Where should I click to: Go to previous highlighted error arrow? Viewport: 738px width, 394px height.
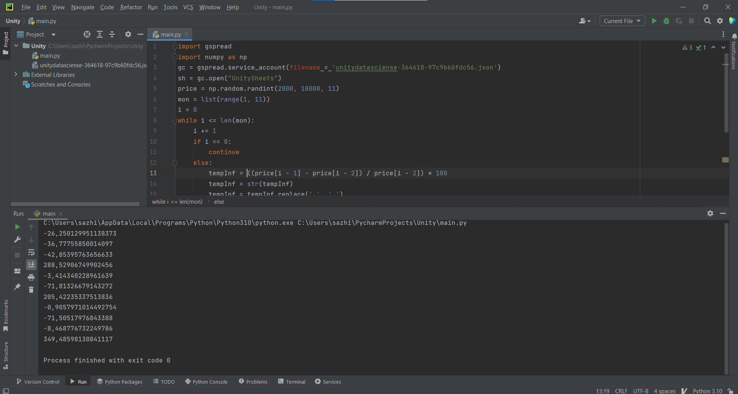(x=713, y=47)
